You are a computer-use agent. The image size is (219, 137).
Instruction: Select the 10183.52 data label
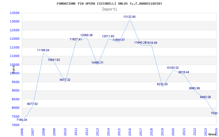pyautogui.click(x=173, y=68)
